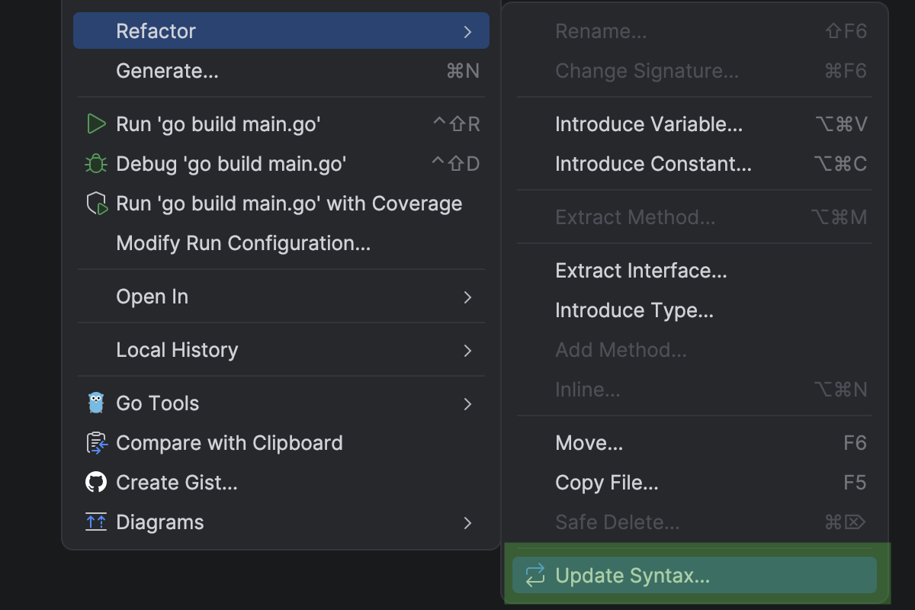The height and width of the screenshot is (610, 915).
Task: Choose the Move... refactoring option
Action: (x=589, y=443)
